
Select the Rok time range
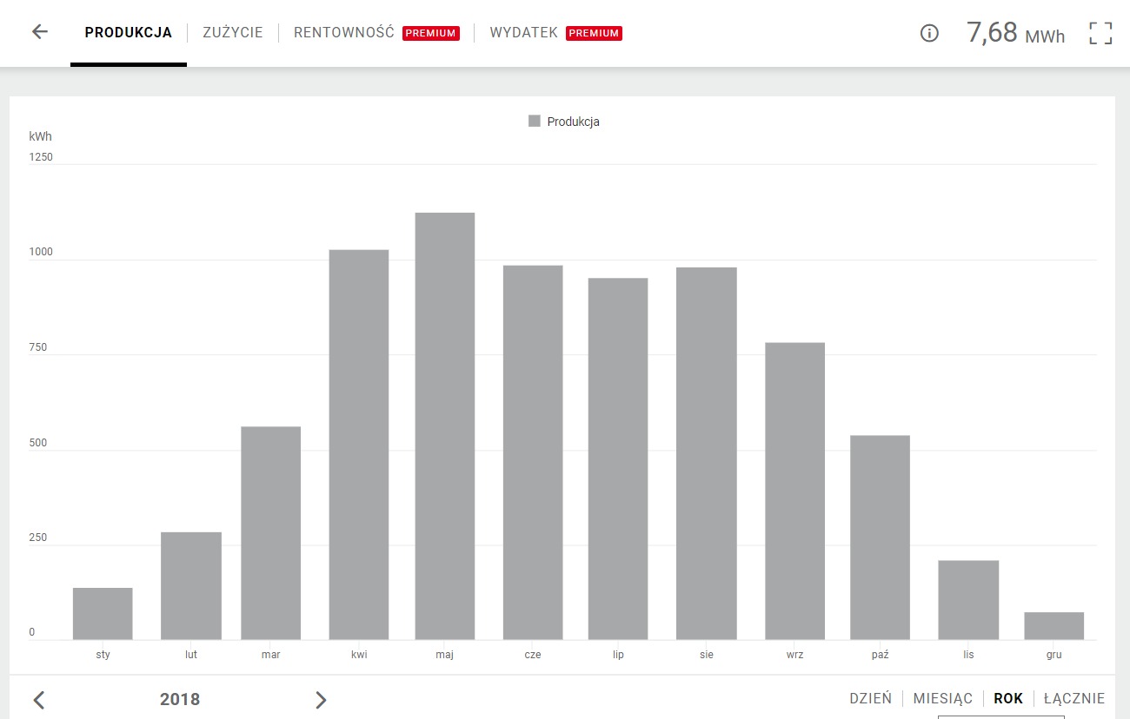click(1008, 698)
